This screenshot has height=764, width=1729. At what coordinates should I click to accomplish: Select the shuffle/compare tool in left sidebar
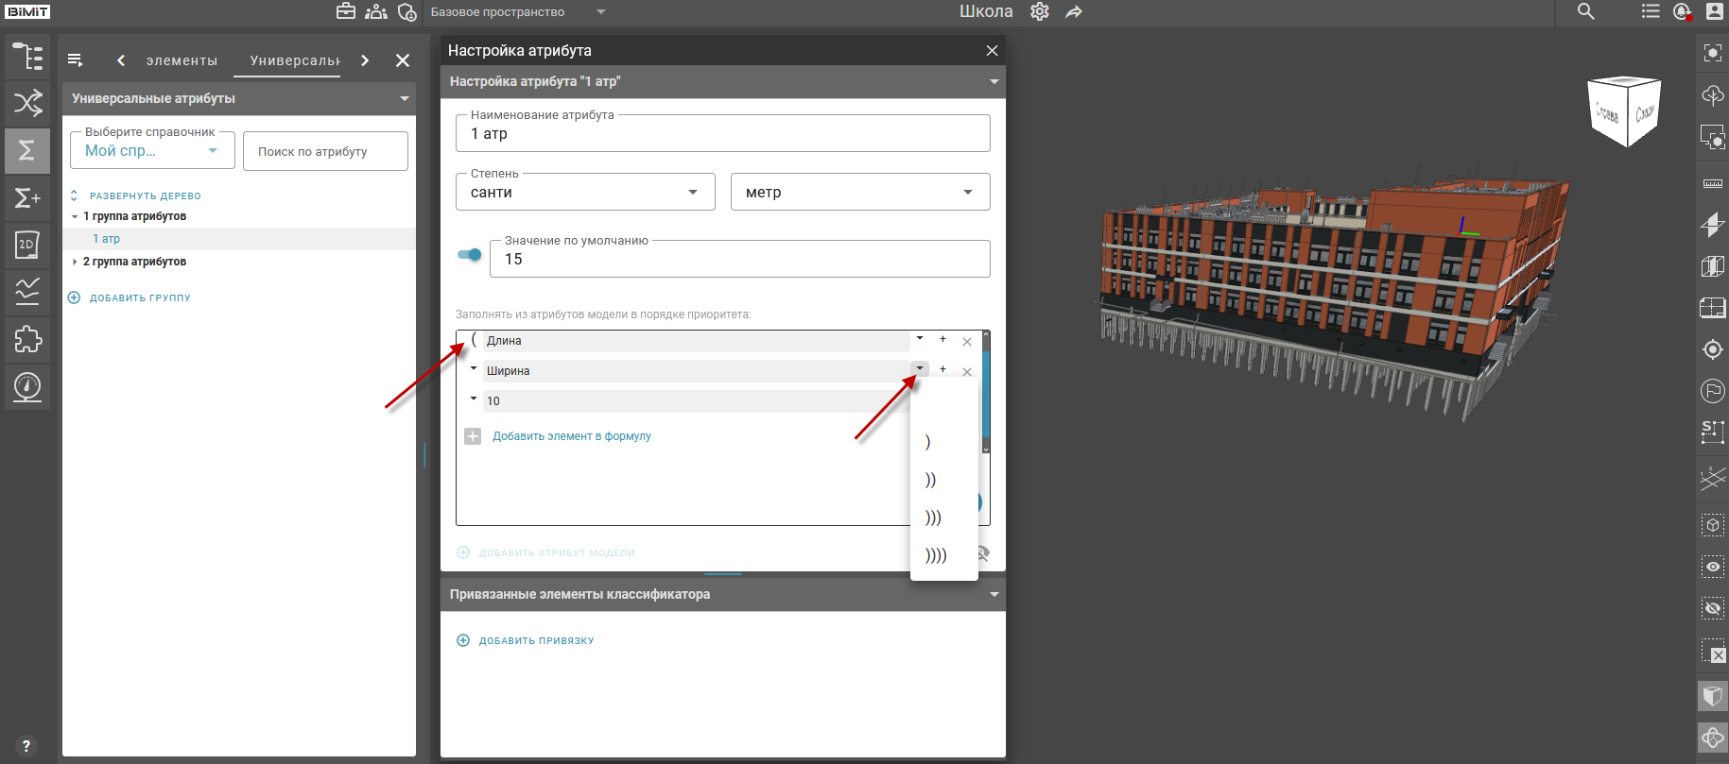pyautogui.click(x=27, y=103)
